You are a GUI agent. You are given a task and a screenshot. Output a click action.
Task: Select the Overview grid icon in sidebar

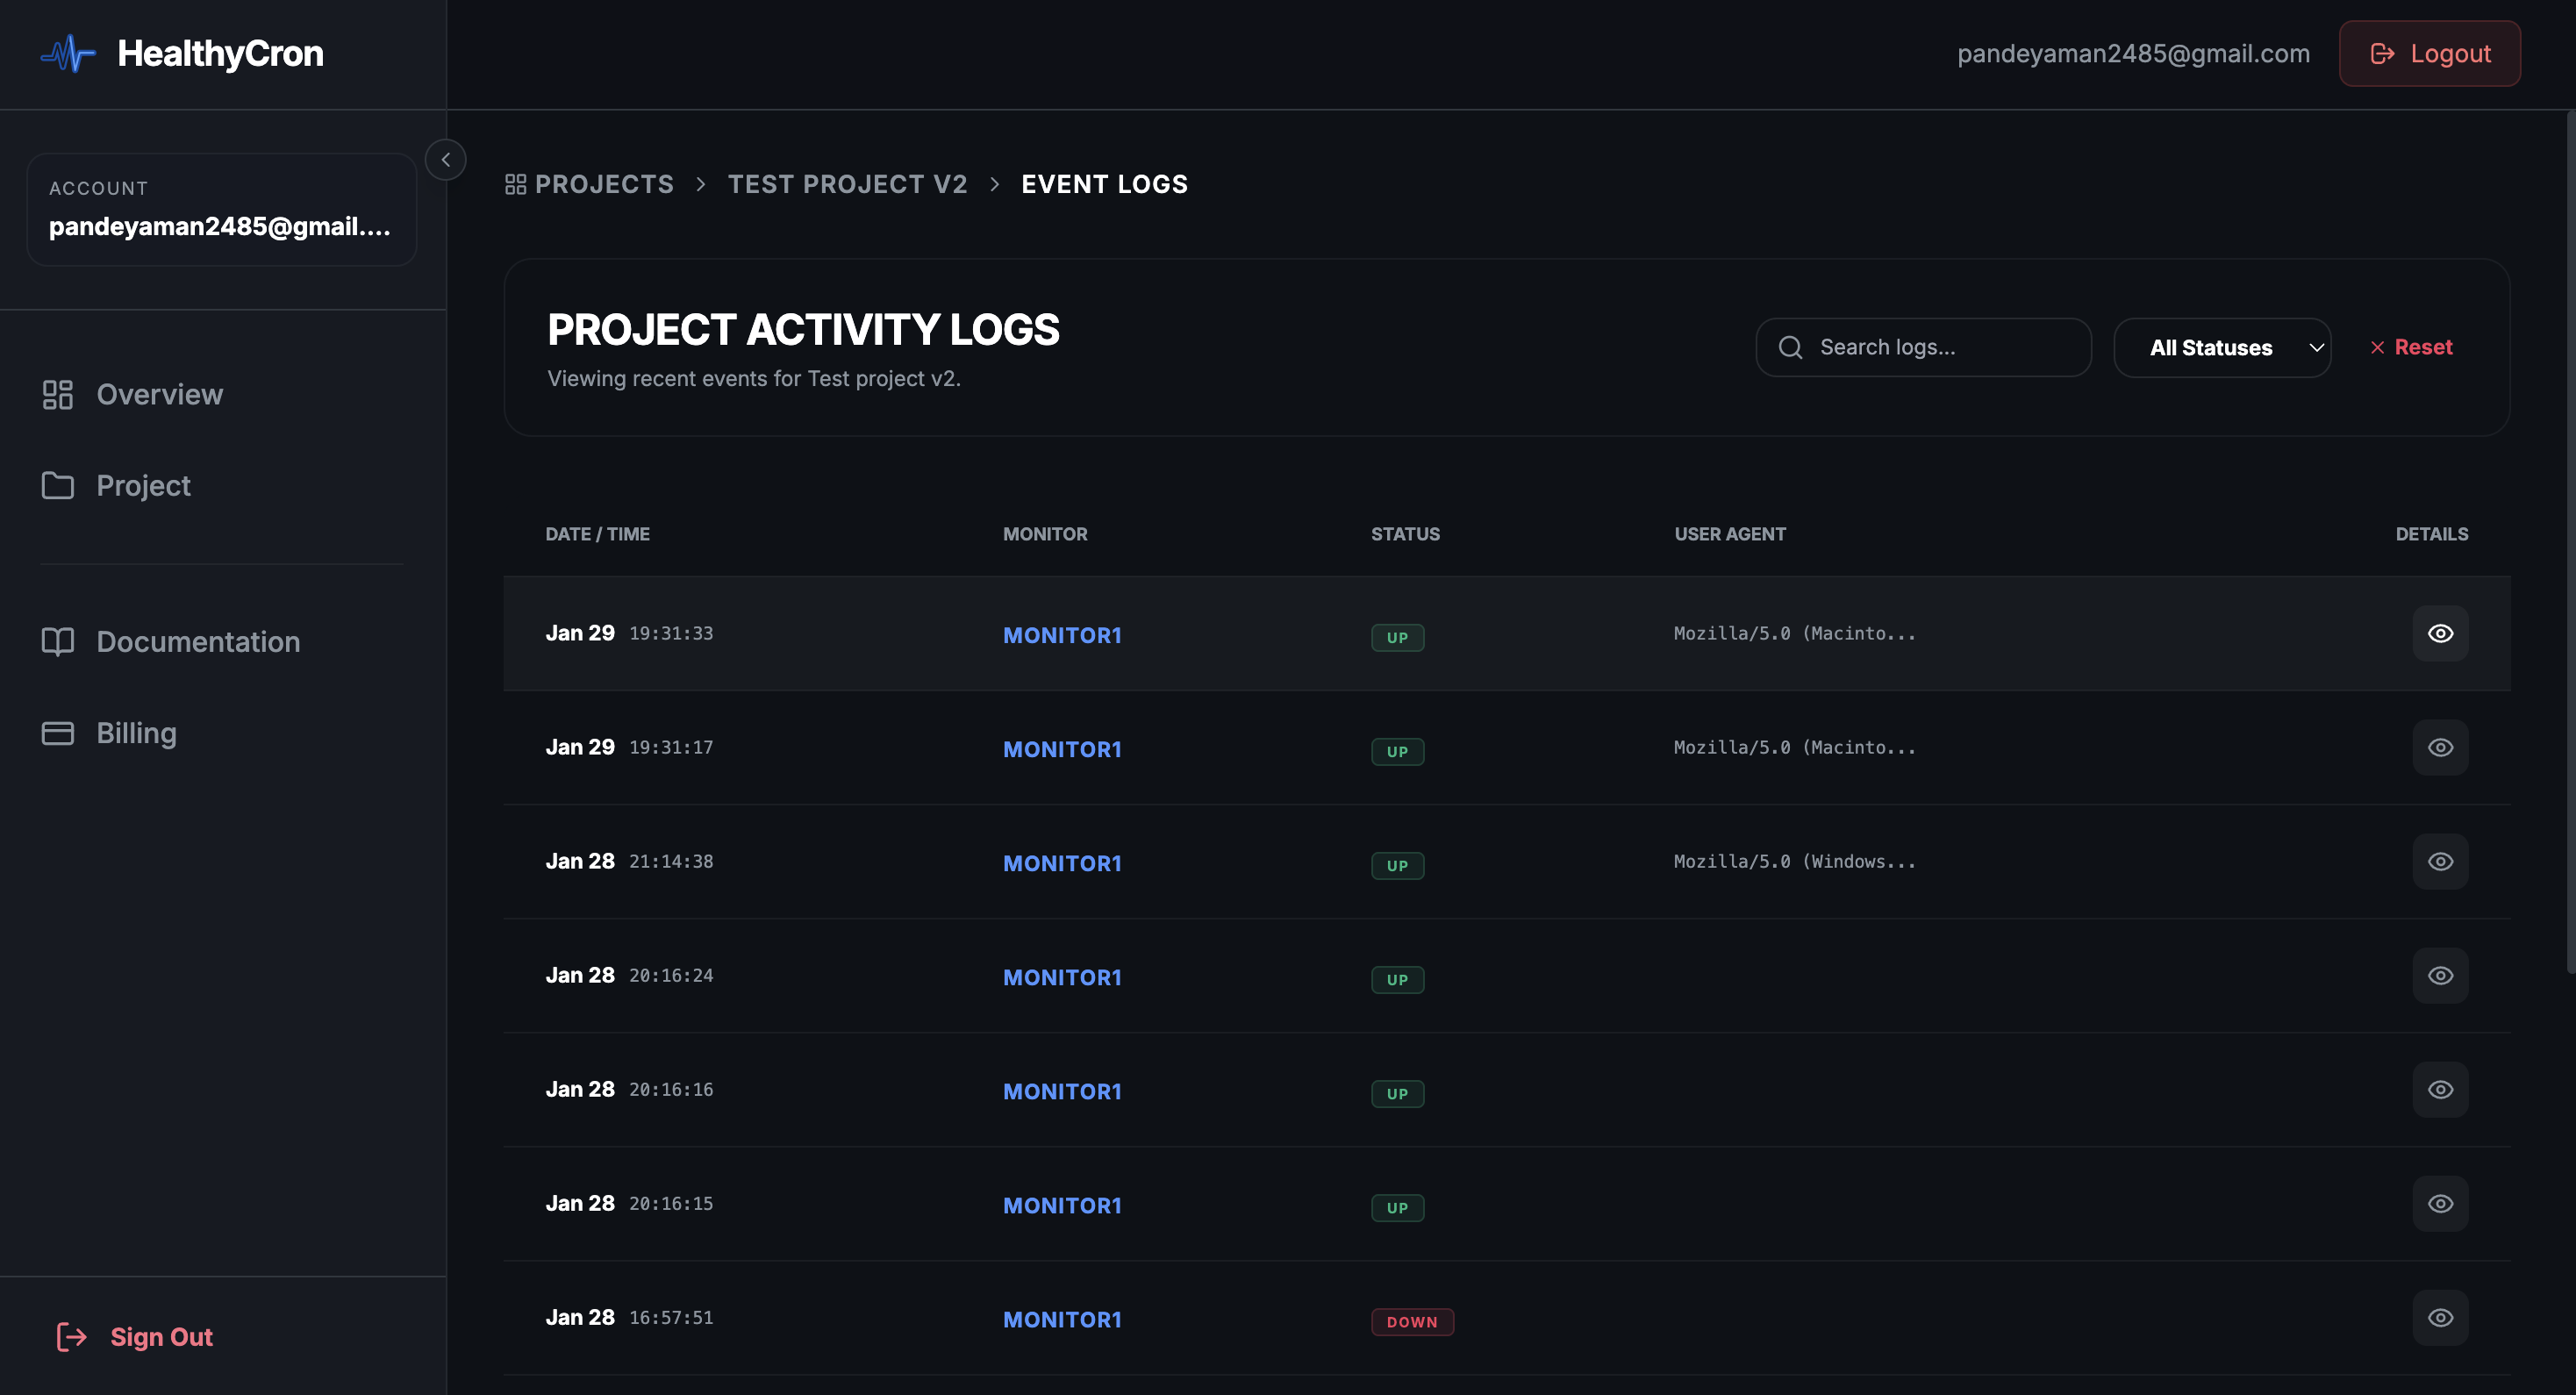pos(58,394)
